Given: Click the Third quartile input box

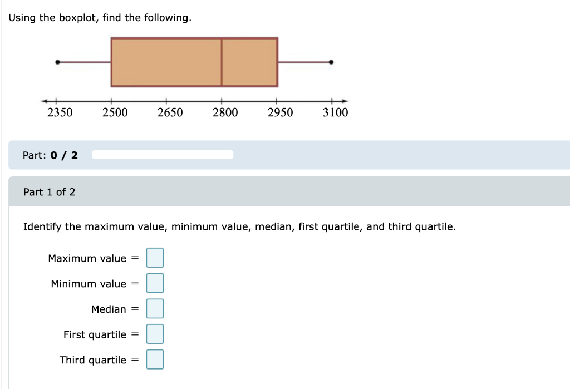Looking at the screenshot, I should tap(154, 359).
